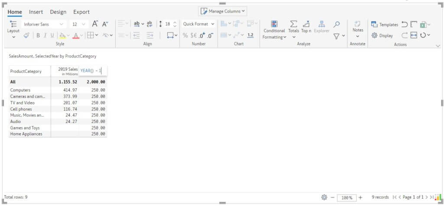
Task: Open Conditional Formatting options
Action: pos(274,30)
